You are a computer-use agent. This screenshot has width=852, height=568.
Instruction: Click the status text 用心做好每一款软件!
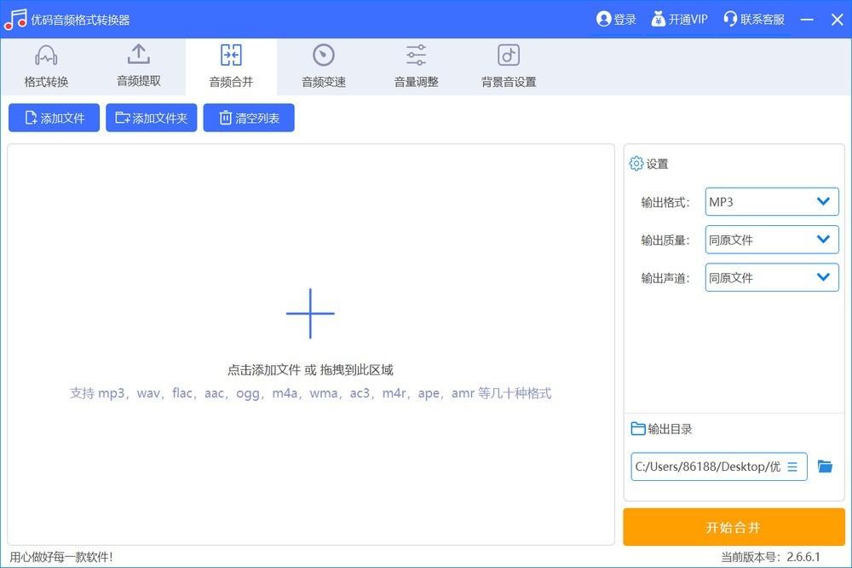point(61,557)
